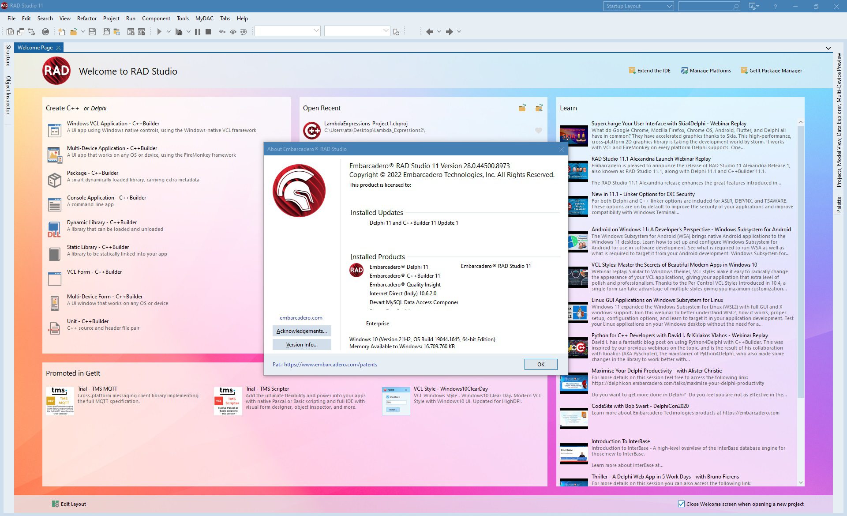847x516 pixels.
Task: Click the Learn panel scroll up arrow
Action: click(801, 122)
